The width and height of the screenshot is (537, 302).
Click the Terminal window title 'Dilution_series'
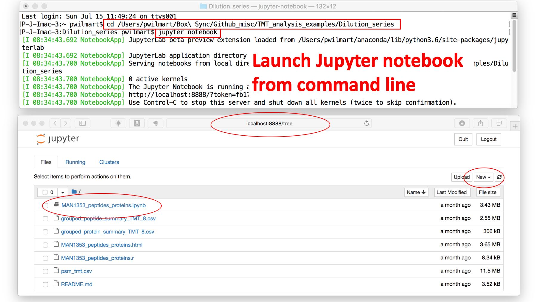click(229, 6)
